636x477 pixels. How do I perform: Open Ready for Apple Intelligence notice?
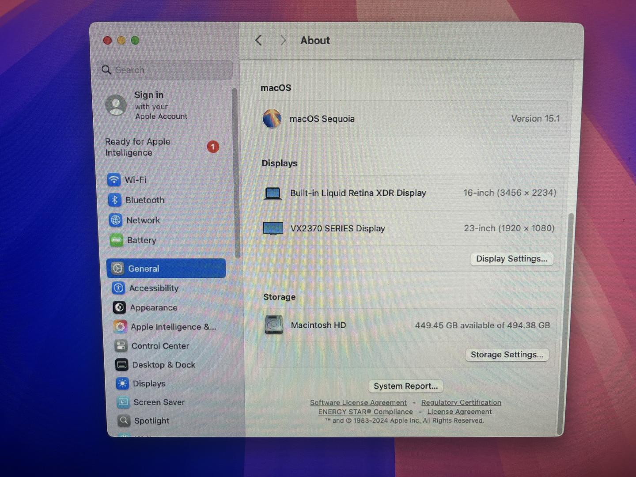(162, 147)
